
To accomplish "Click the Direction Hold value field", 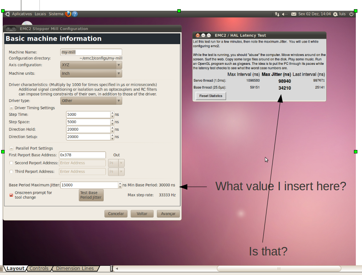I will (x=88, y=129).
